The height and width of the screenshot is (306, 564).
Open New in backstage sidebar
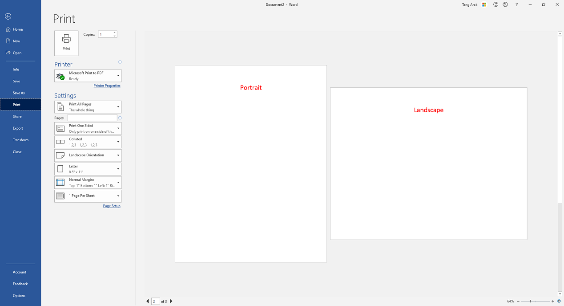click(x=20, y=41)
